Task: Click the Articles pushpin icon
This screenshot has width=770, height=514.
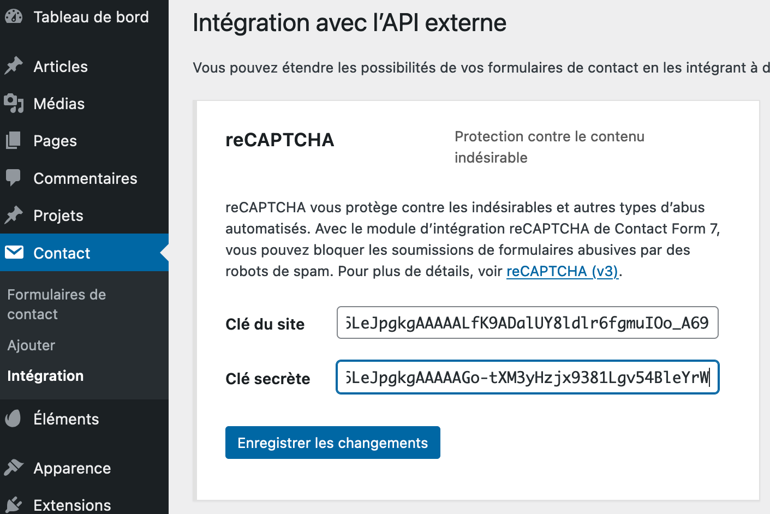Action: point(14,66)
